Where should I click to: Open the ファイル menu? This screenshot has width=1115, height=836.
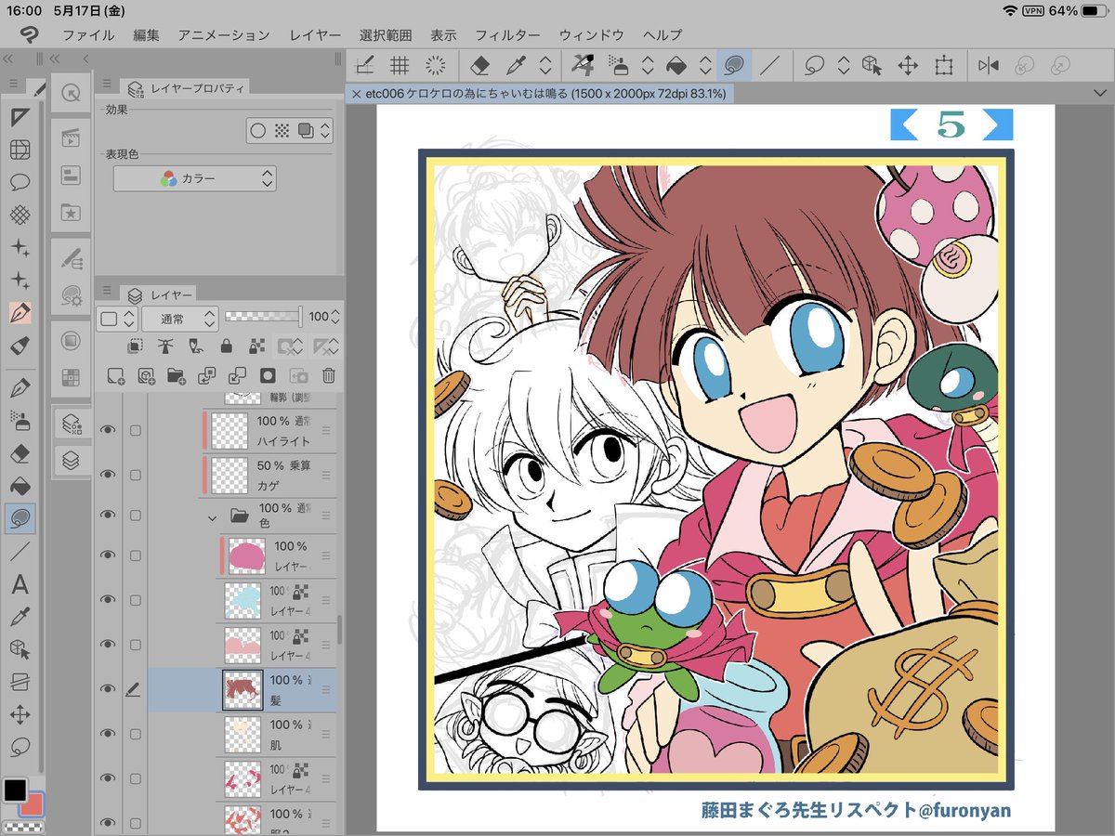coord(88,35)
